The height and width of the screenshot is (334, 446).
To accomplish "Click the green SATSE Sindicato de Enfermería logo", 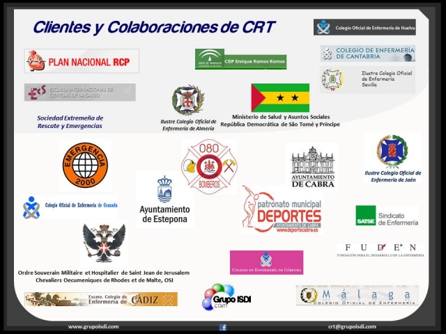I will pyautogui.click(x=387, y=216).
